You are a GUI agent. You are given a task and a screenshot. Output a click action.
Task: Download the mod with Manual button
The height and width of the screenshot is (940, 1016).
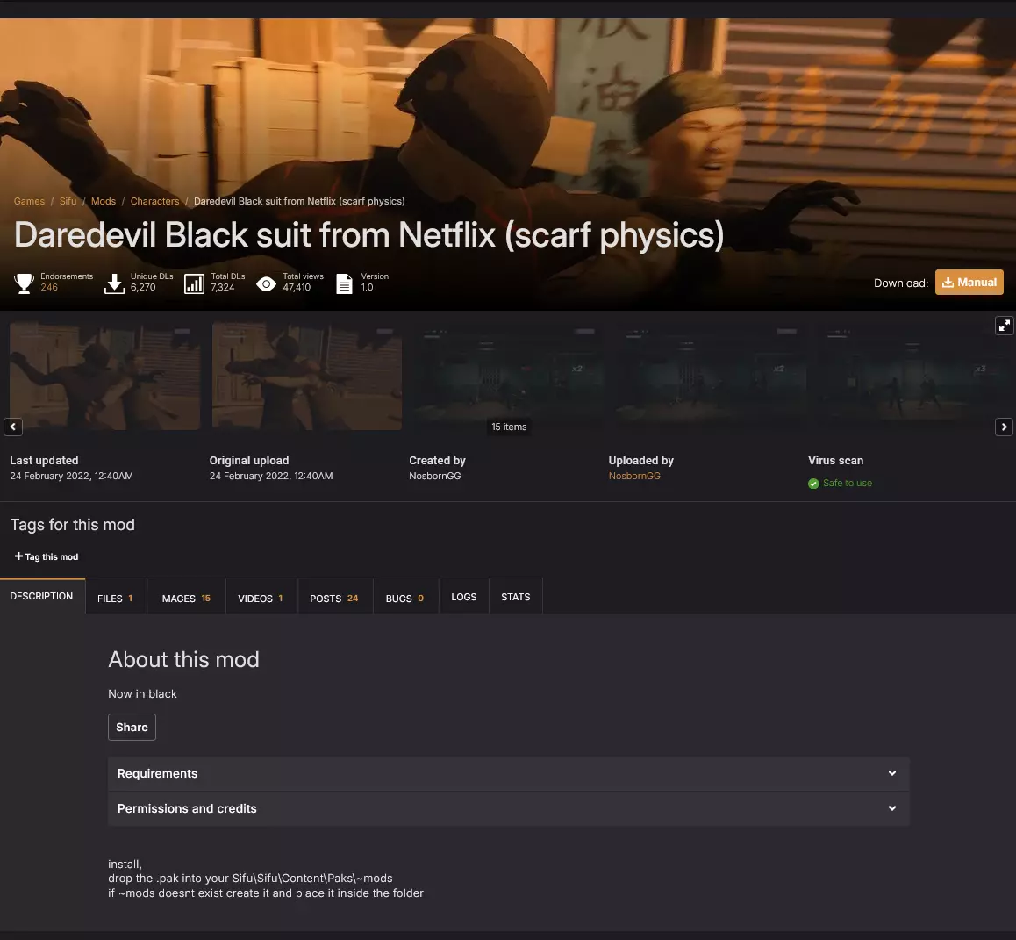(969, 282)
